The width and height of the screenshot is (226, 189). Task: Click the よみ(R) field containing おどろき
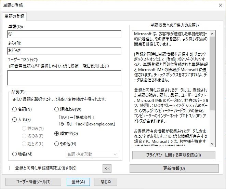(64, 51)
